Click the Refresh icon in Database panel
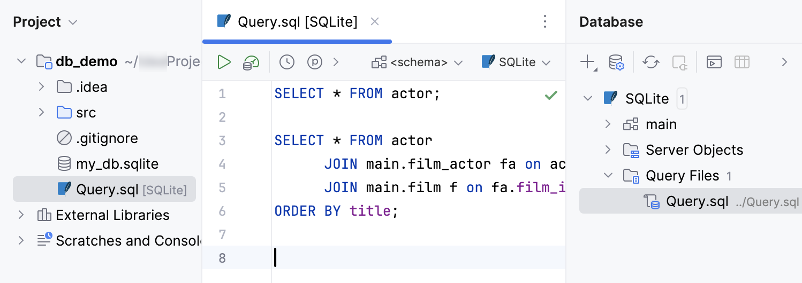The image size is (802, 283). tap(651, 62)
